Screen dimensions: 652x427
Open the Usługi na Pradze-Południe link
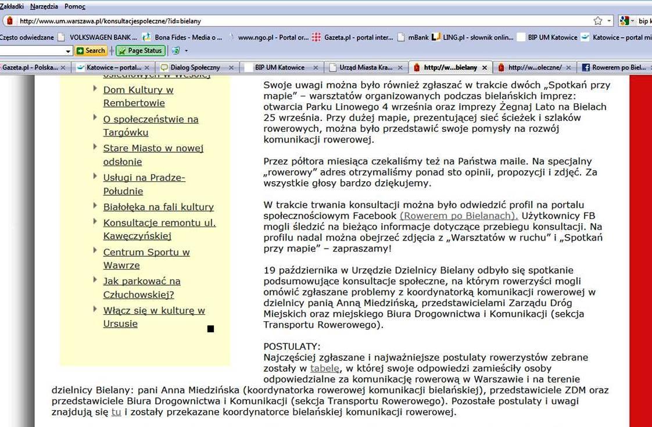(144, 184)
